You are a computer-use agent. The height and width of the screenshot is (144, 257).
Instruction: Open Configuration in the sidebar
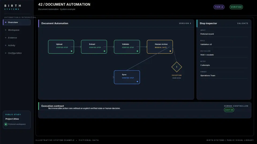tap(15, 53)
